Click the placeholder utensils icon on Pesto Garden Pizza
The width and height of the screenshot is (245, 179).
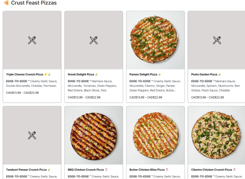click(217, 40)
